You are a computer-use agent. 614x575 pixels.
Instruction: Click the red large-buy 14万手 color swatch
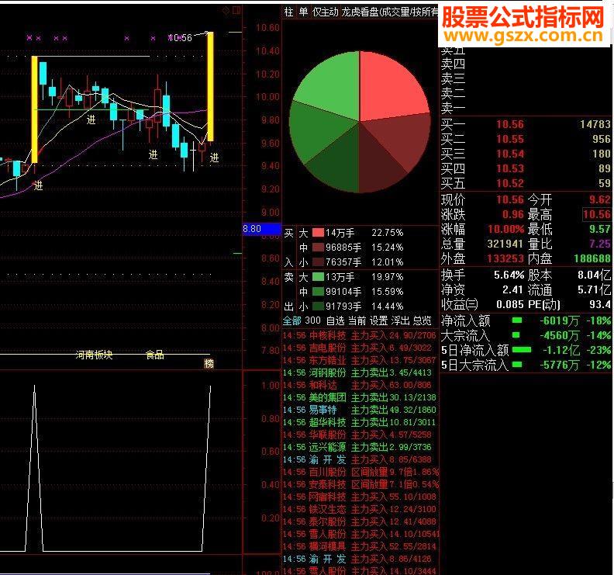318,233
